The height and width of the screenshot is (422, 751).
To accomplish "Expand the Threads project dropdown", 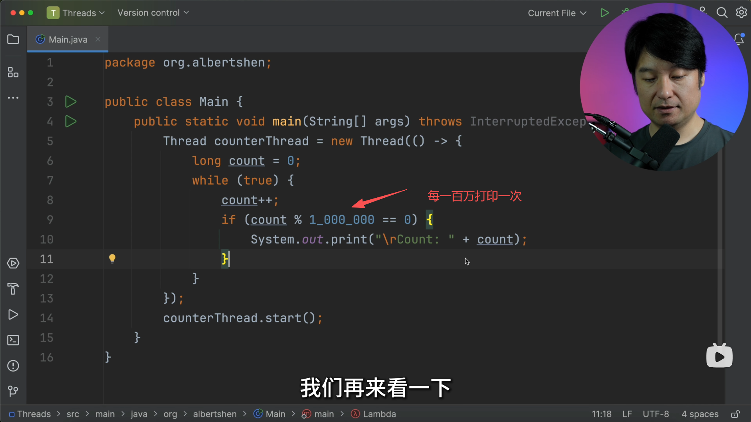I will (76, 13).
